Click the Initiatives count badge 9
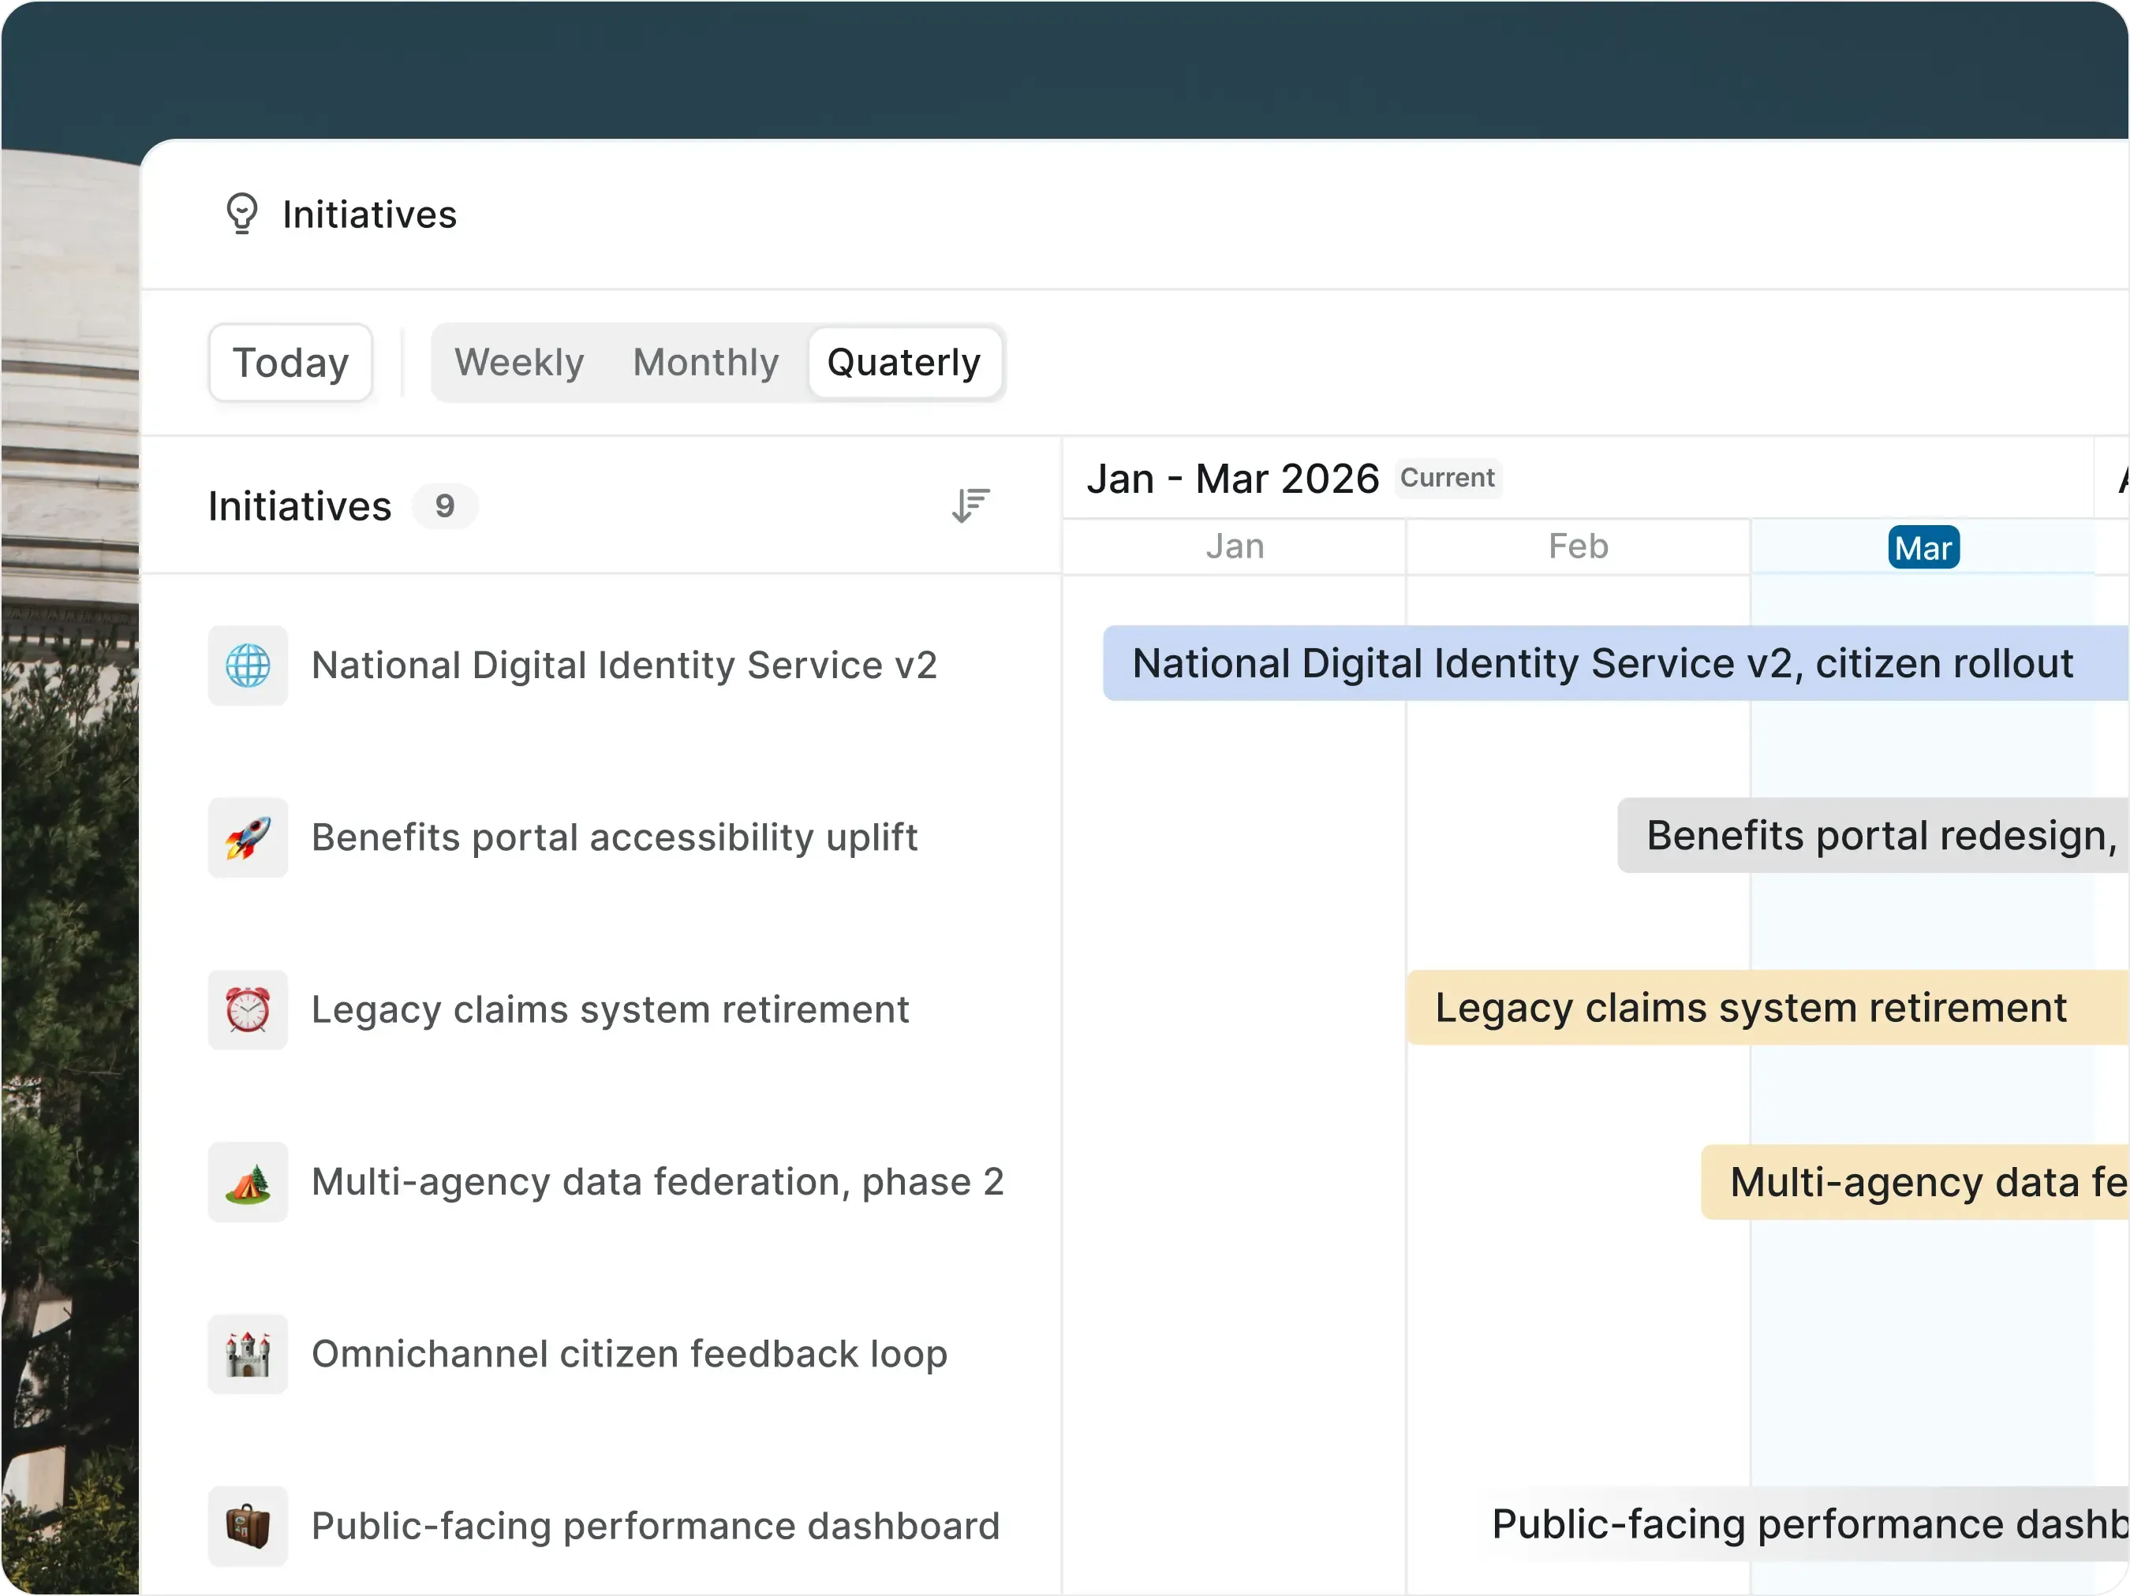2130x1596 pixels. point(445,506)
